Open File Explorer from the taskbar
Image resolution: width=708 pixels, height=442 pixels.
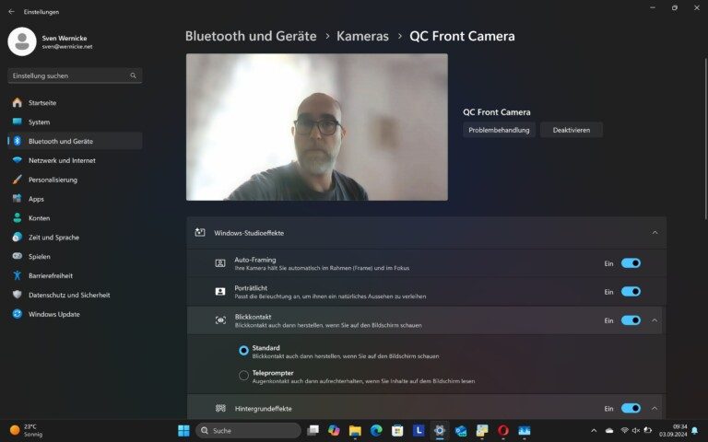pyautogui.click(x=355, y=431)
